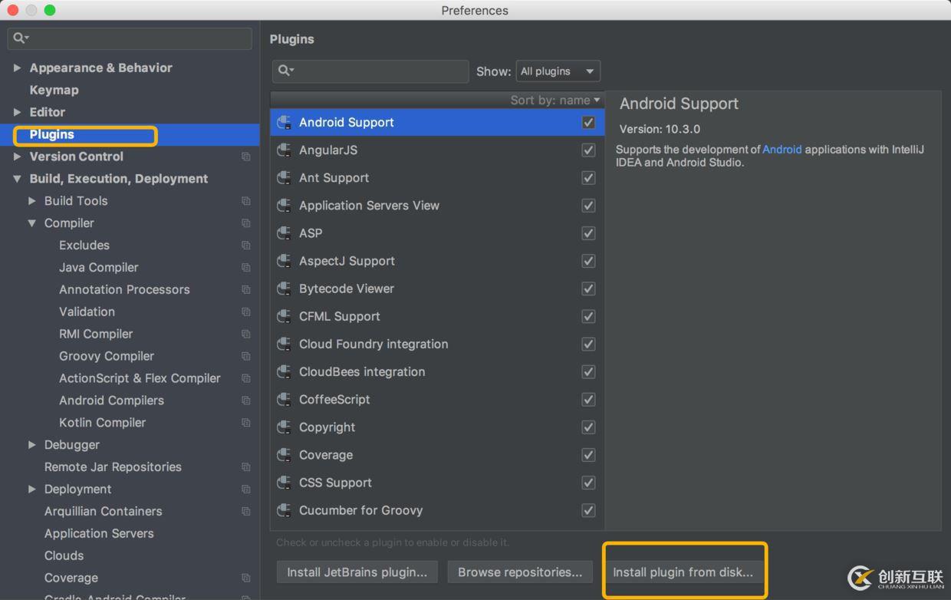Uncheck the AngularJS plugin
Viewport: 951px width, 600px height.
[588, 150]
